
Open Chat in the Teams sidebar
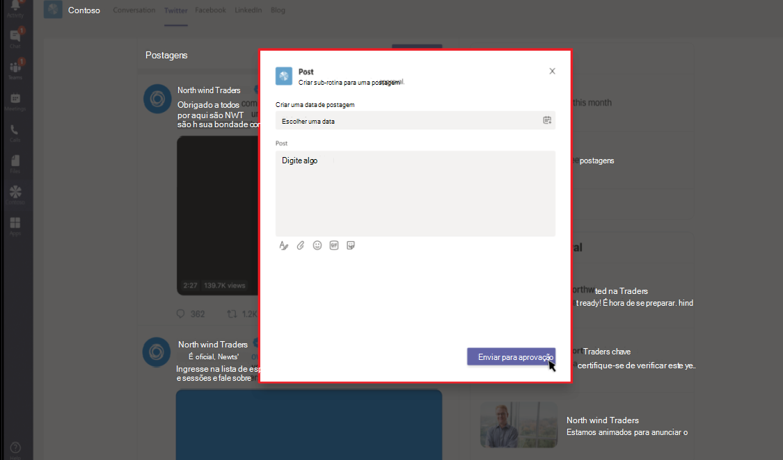tap(15, 39)
